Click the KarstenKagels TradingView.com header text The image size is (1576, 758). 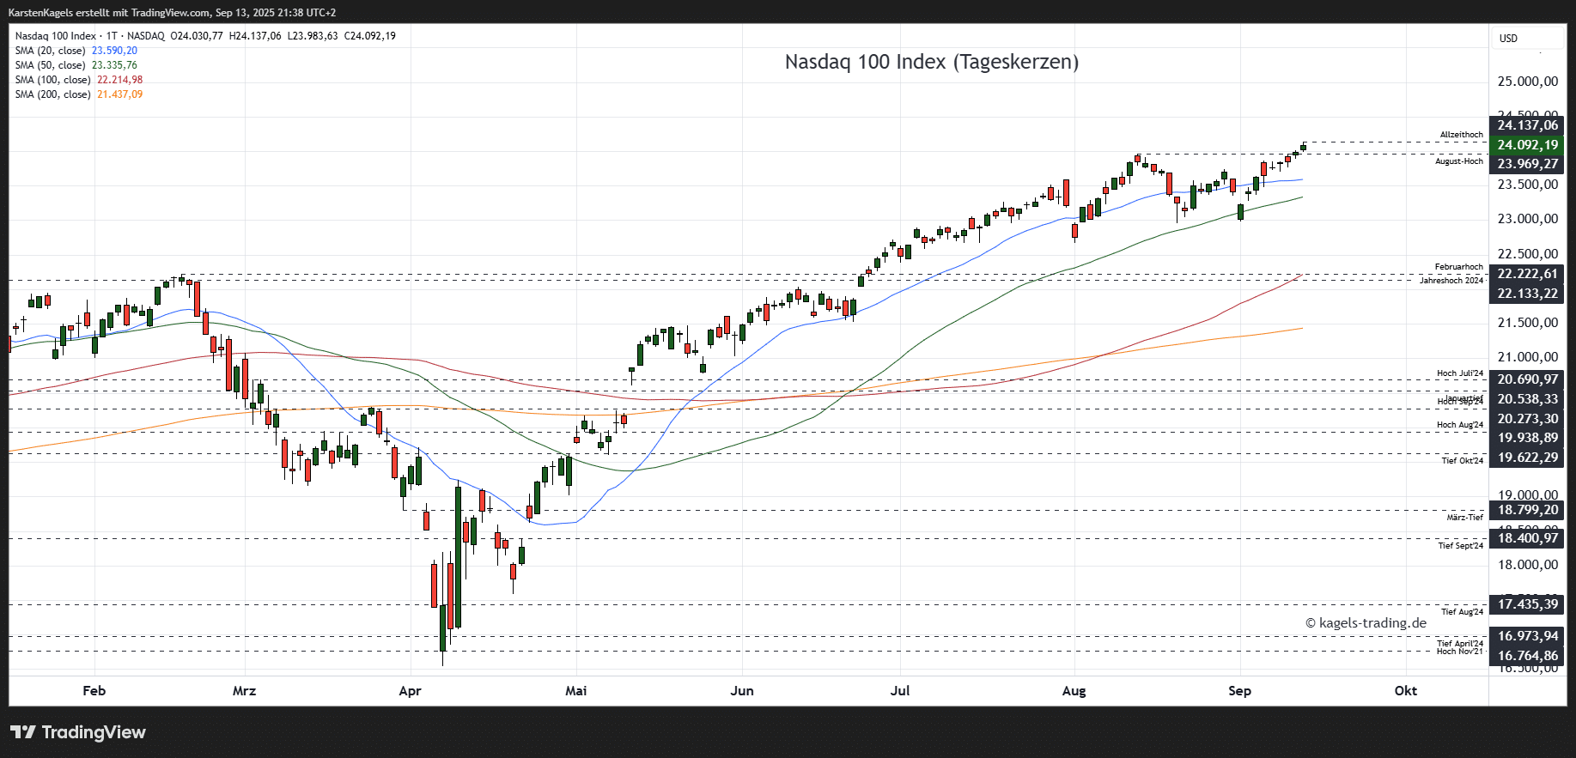[172, 13]
